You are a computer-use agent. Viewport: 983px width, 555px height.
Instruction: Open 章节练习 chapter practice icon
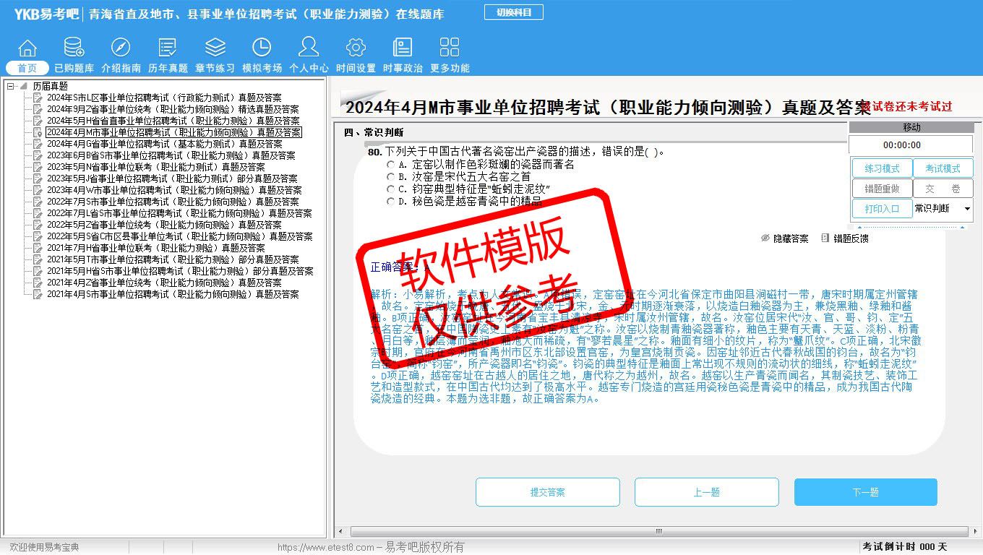pos(215,49)
